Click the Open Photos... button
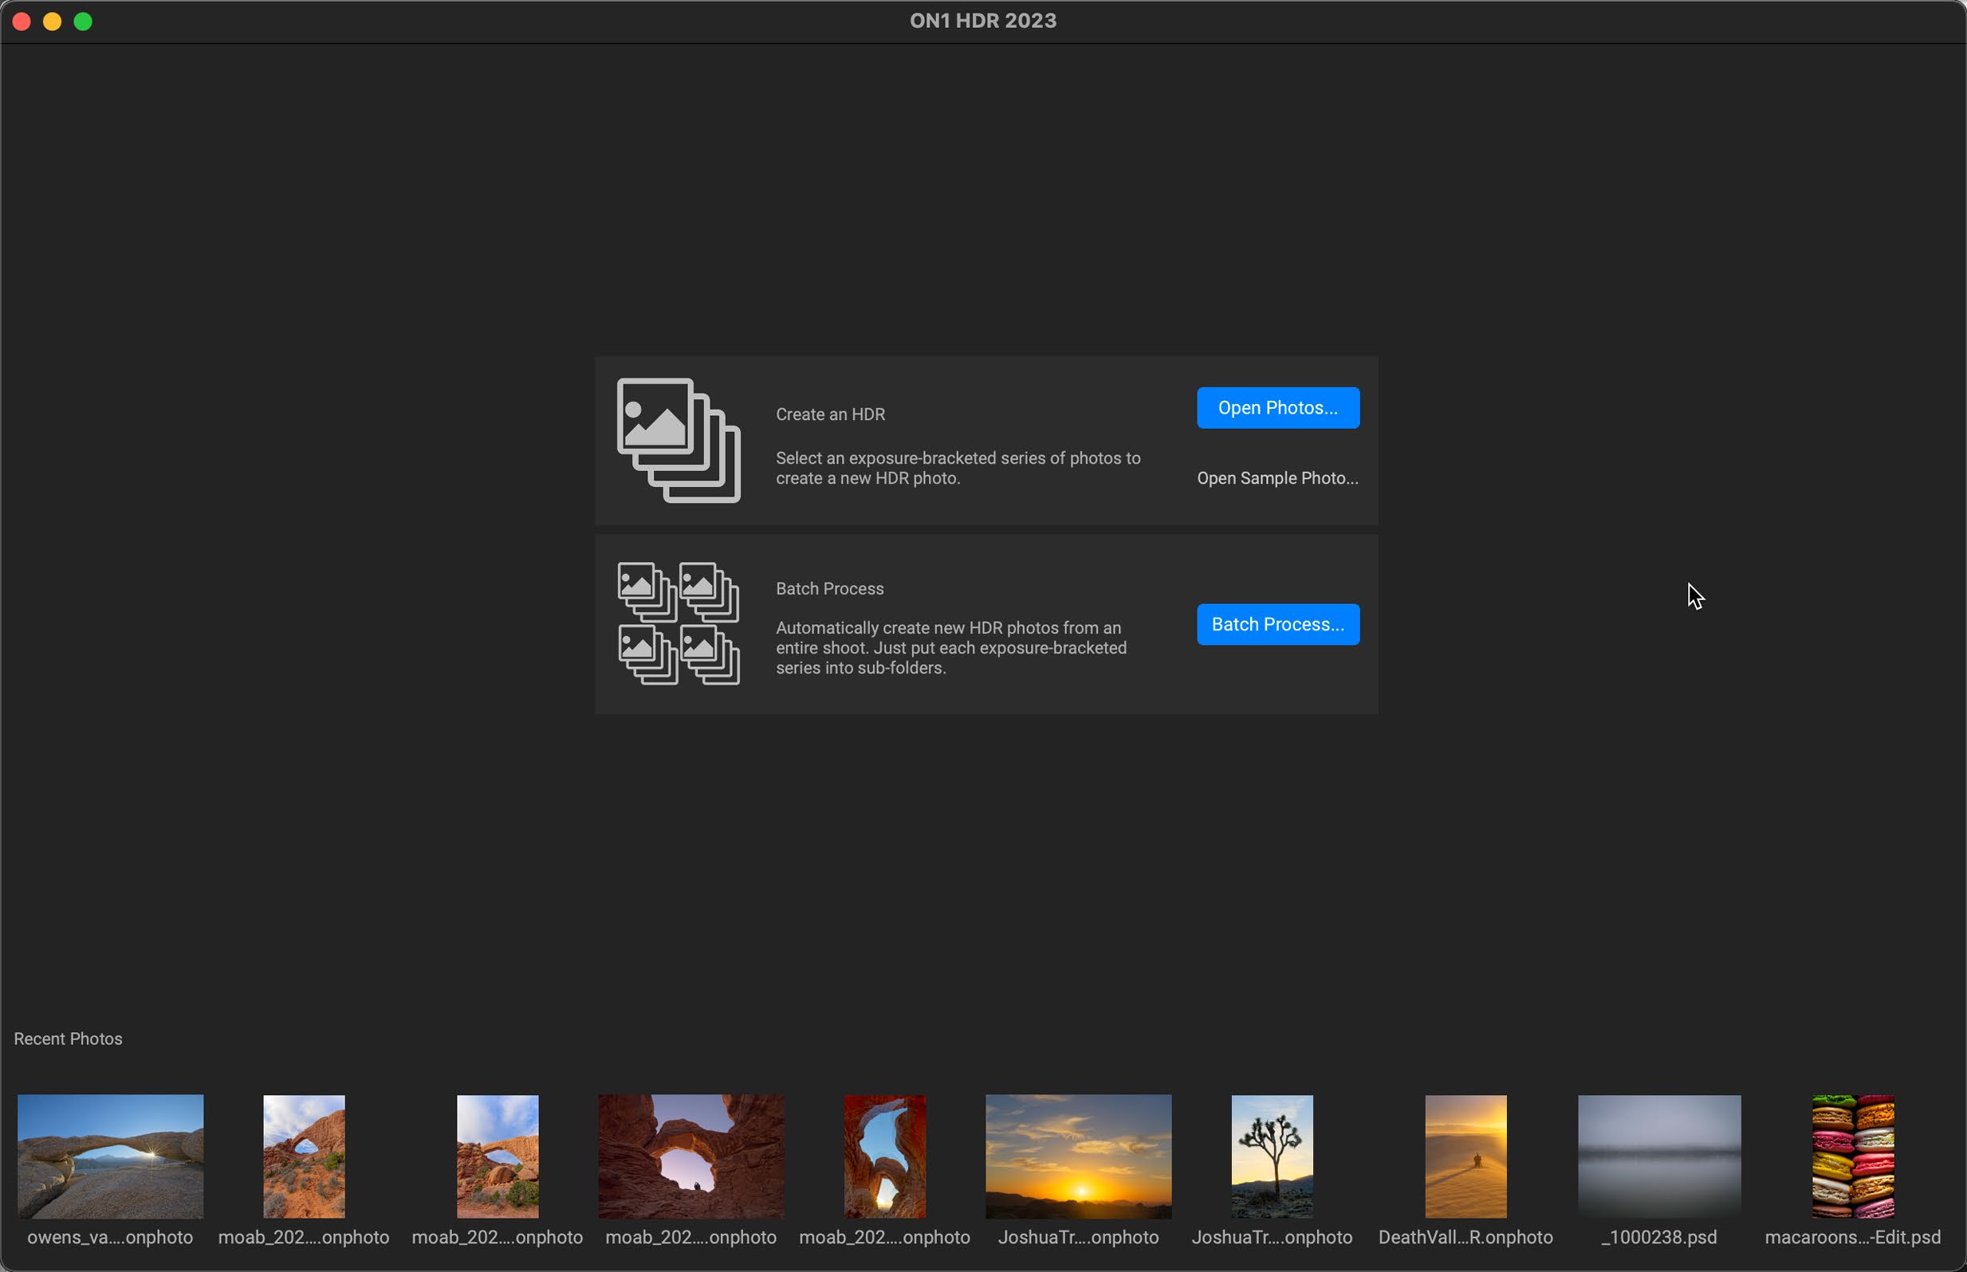 tap(1278, 408)
